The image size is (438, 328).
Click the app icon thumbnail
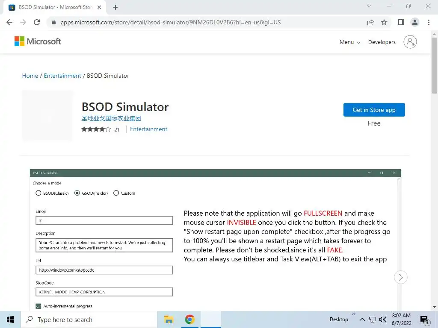(x=47, y=115)
